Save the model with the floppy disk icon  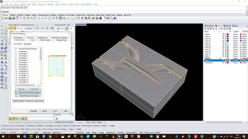pyautogui.click(x=10, y=18)
